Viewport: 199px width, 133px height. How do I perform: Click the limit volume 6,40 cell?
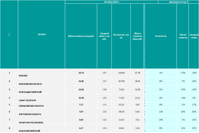(x=137, y=112)
